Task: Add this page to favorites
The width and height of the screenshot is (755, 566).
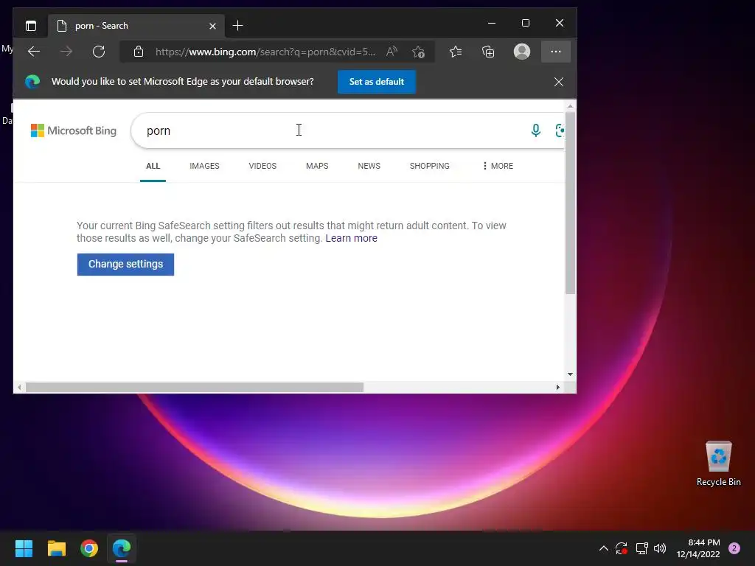Action: click(x=419, y=52)
